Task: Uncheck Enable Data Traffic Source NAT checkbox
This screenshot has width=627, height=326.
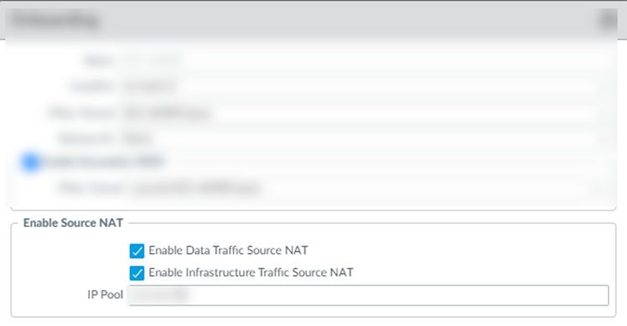Action: pos(136,251)
